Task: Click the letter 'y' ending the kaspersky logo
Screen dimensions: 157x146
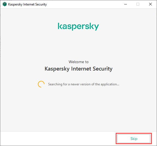Action: coord(96,27)
